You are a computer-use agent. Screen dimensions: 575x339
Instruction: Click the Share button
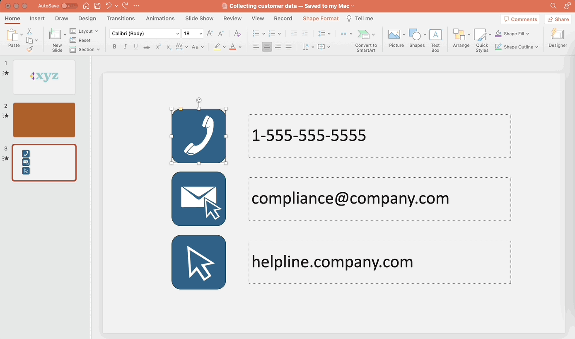pos(558,19)
